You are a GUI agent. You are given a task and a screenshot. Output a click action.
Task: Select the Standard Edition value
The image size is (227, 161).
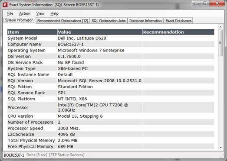(x=75, y=87)
